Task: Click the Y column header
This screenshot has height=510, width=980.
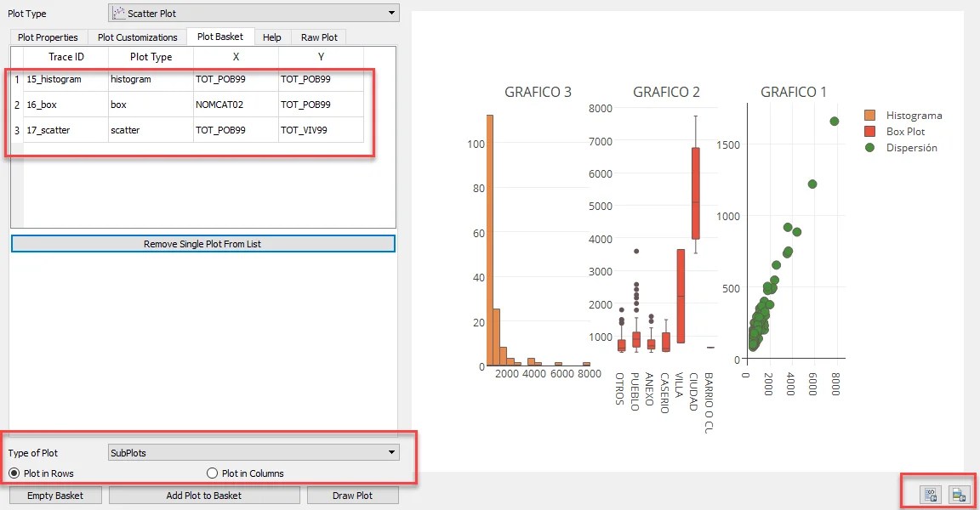Action: click(321, 57)
